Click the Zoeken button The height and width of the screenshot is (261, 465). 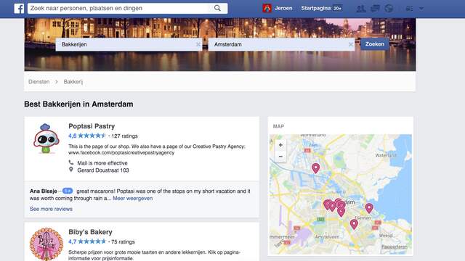point(375,44)
